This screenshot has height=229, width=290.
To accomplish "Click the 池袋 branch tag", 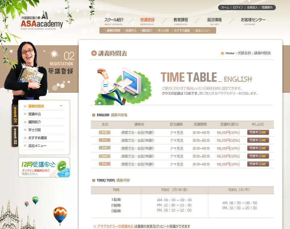I will pyautogui.click(x=105, y=156).
